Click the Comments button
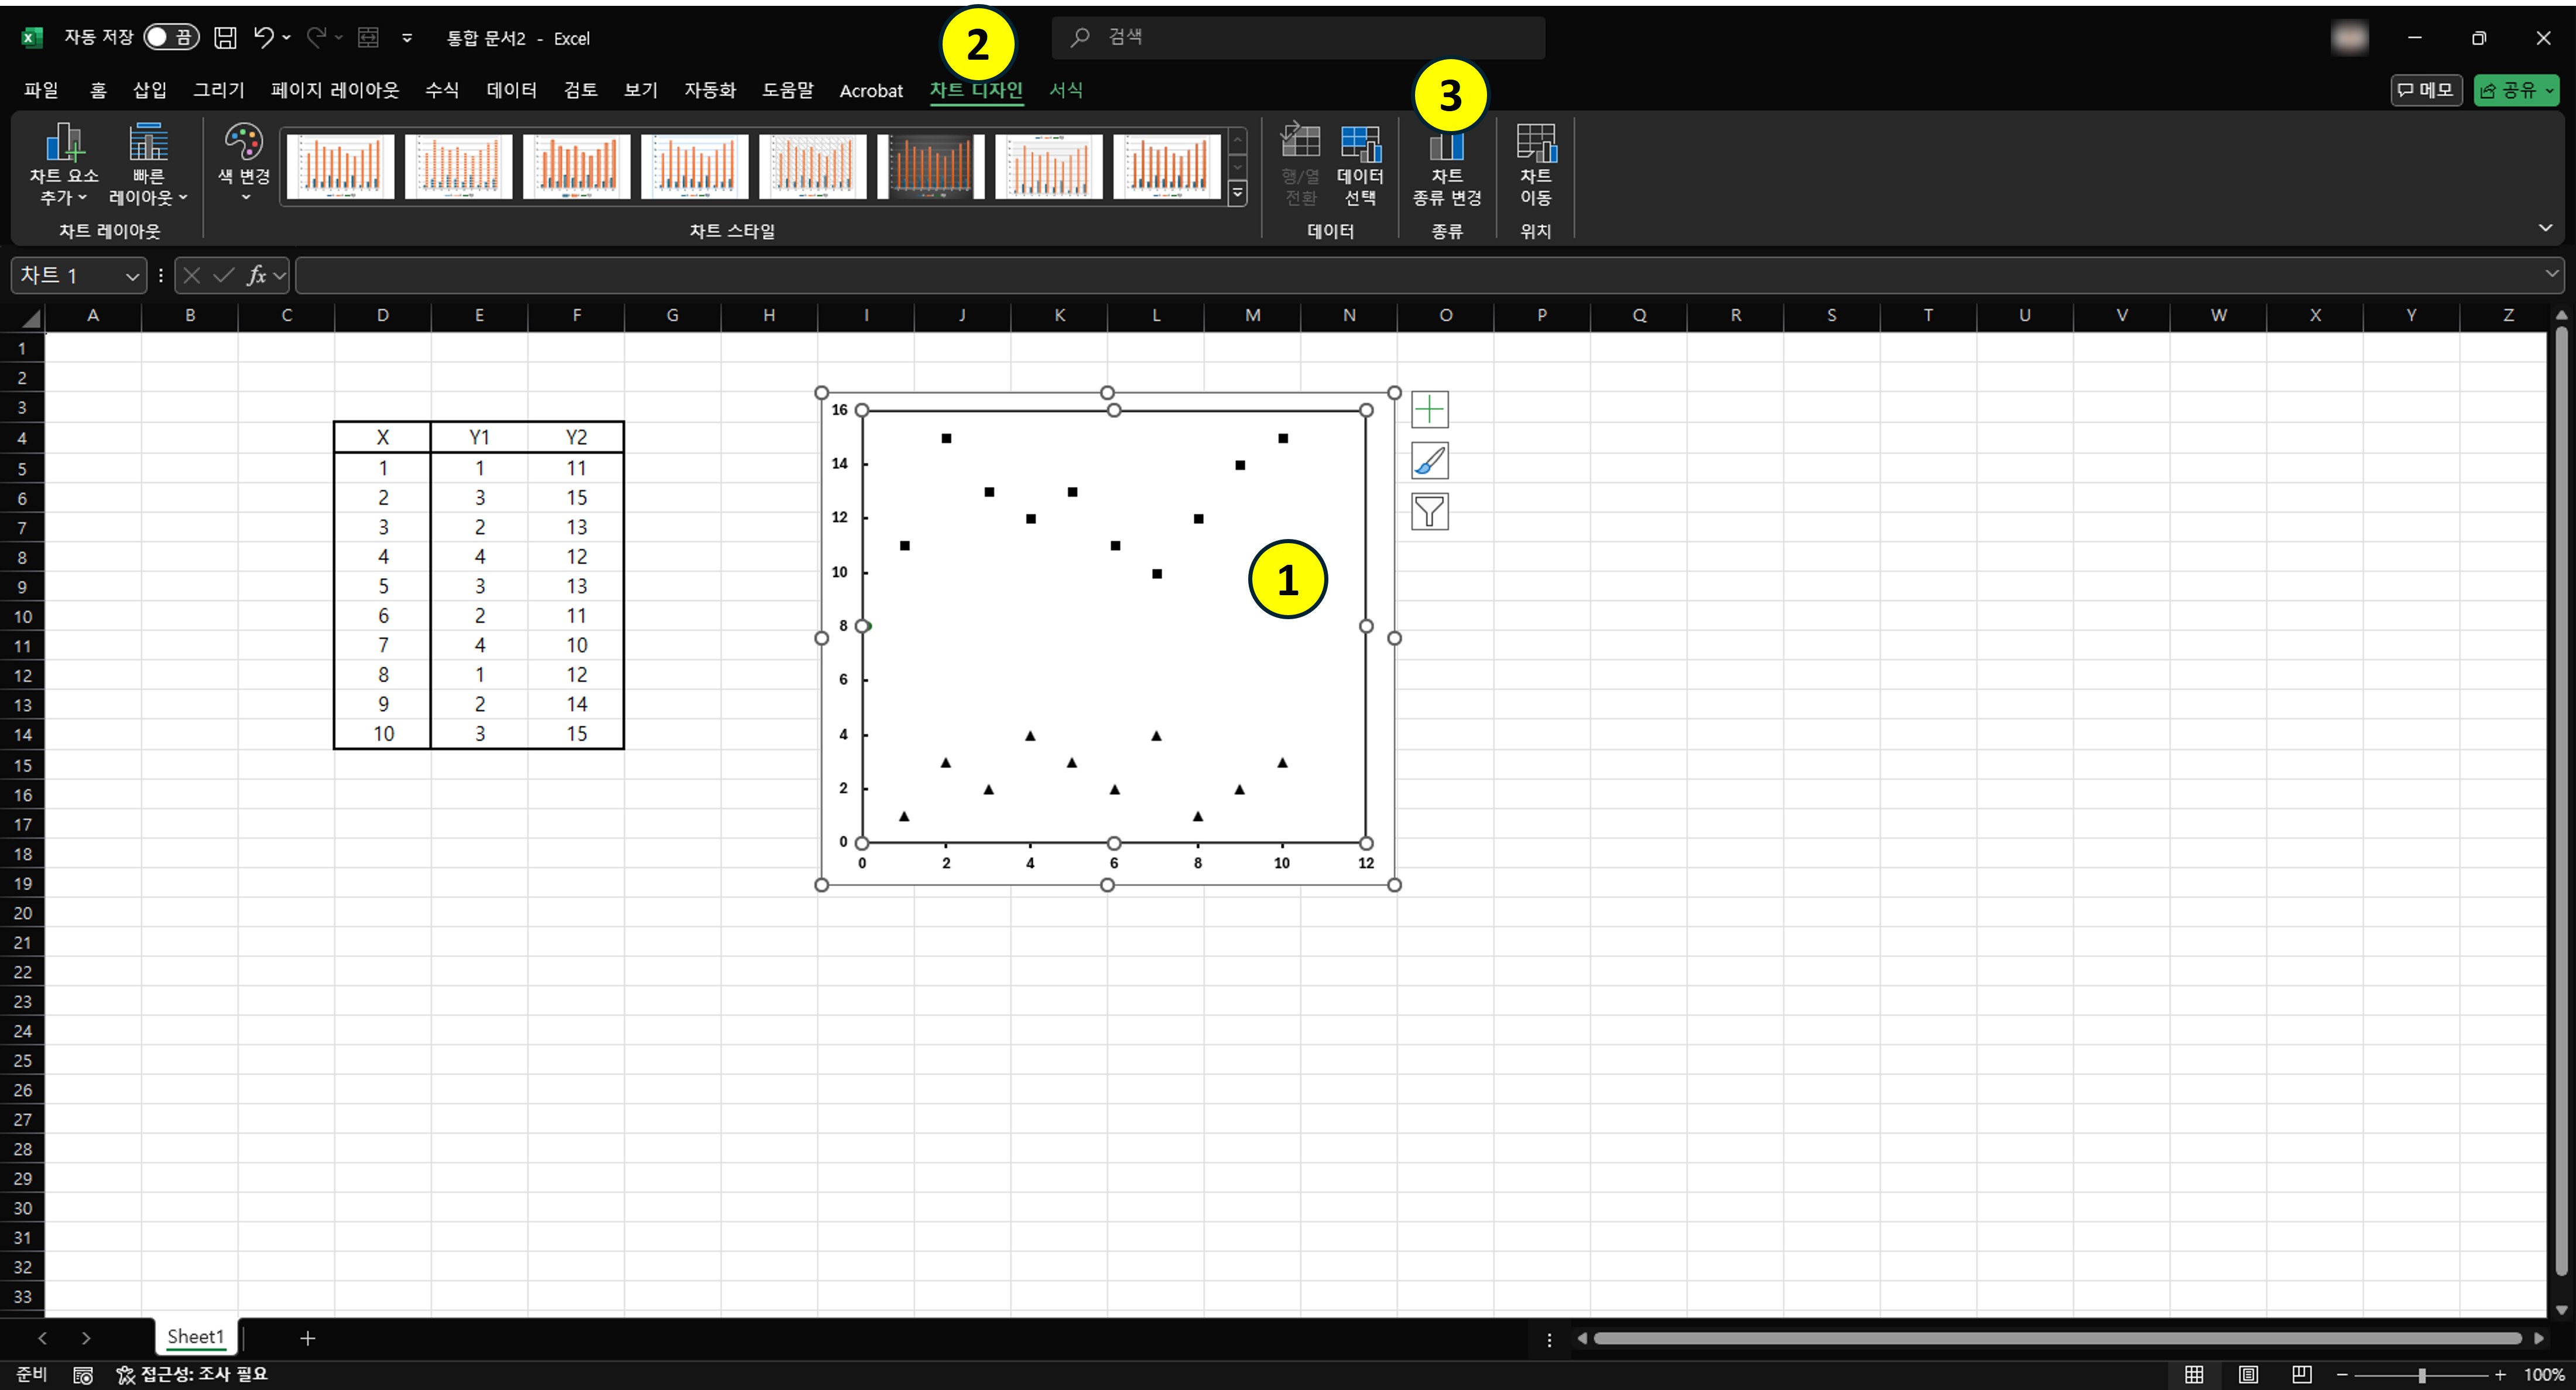This screenshot has width=2576, height=1390. tap(2425, 91)
